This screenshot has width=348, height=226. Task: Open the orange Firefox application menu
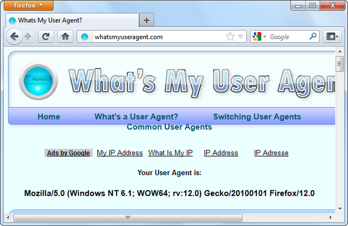[29, 5]
